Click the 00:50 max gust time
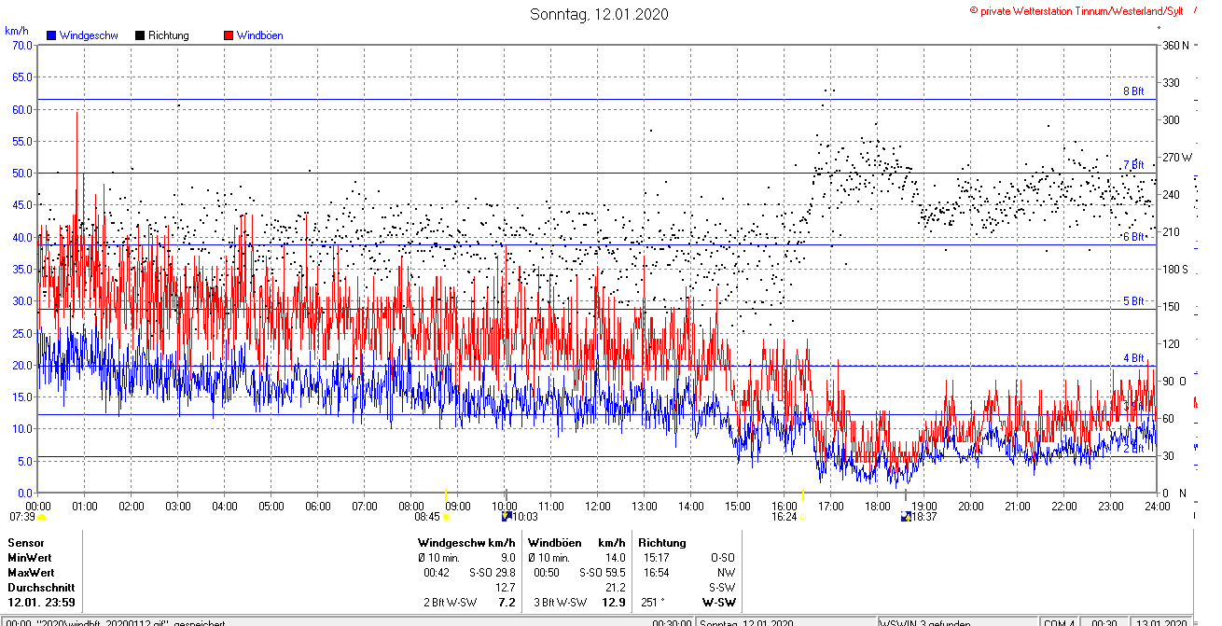The image size is (1222, 626). click(547, 573)
